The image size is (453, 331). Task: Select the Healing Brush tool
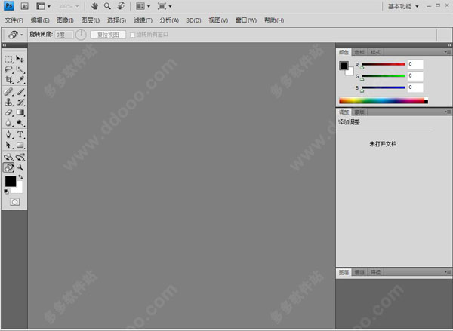8,92
